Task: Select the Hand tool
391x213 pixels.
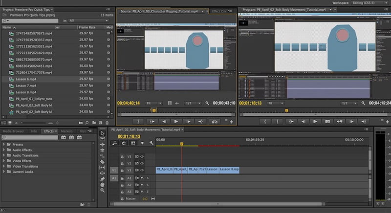Action: [x=102, y=185]
